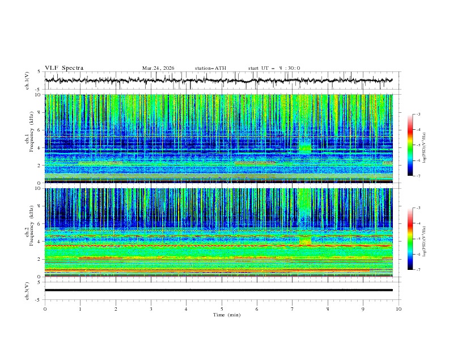The image size is (449, 347).
Task: Click the ch.1 voltage waveform trace
Action: coord(219,81)
